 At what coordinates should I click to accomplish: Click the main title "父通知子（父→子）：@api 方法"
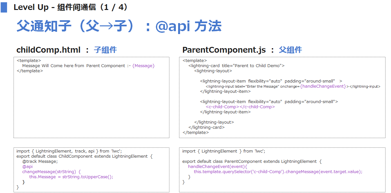pos(119,26)
